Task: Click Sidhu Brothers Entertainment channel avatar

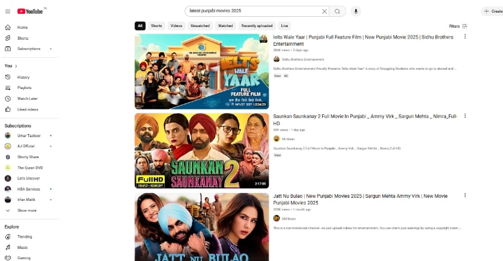Action: pyautogui.click(x=276, y=59)
